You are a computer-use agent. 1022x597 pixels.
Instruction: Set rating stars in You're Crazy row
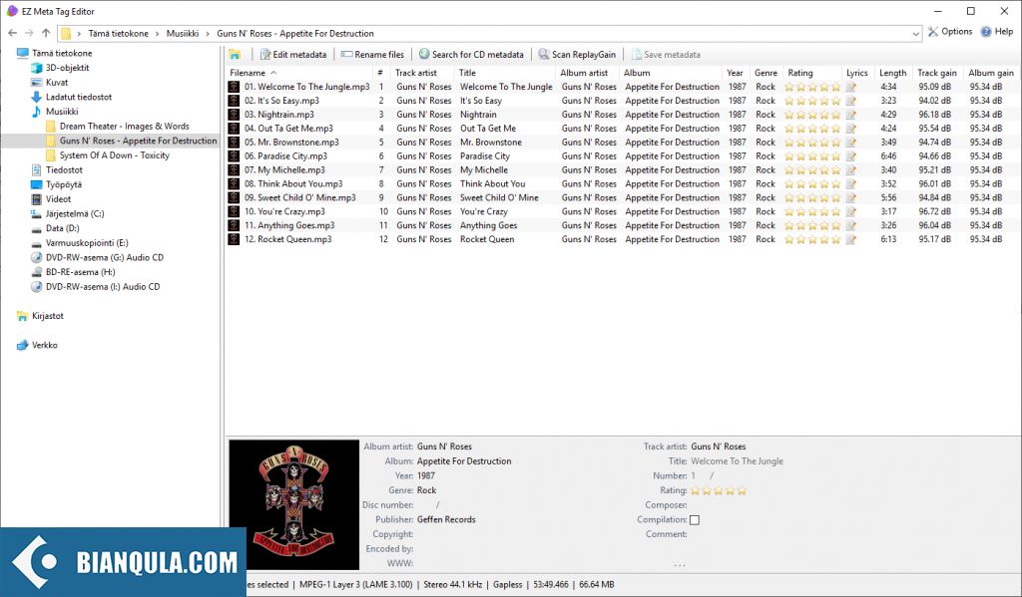(x=812, y=212)
